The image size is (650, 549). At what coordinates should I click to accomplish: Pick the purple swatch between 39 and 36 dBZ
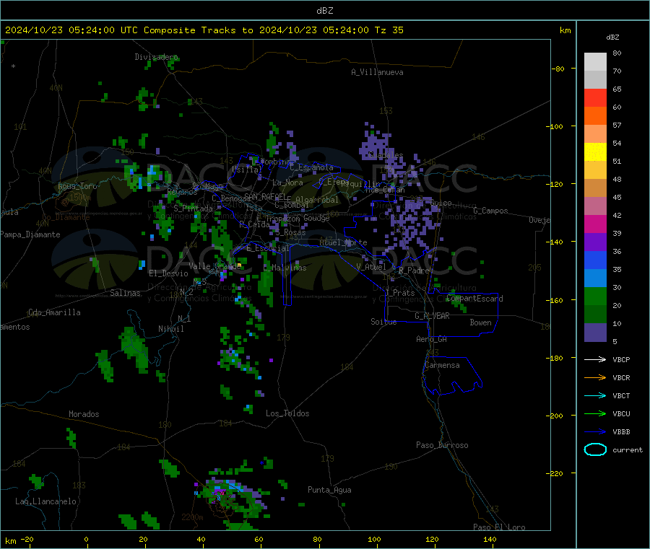click(595, 242)
